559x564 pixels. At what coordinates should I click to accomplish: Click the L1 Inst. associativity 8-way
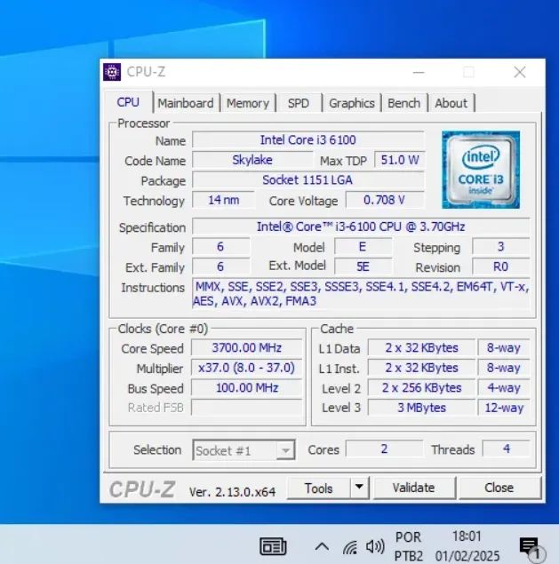tap(504, 368)
